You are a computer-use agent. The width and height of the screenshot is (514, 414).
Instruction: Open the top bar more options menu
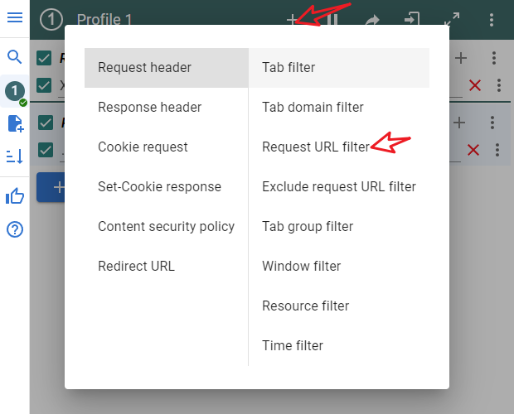[492, 20]
